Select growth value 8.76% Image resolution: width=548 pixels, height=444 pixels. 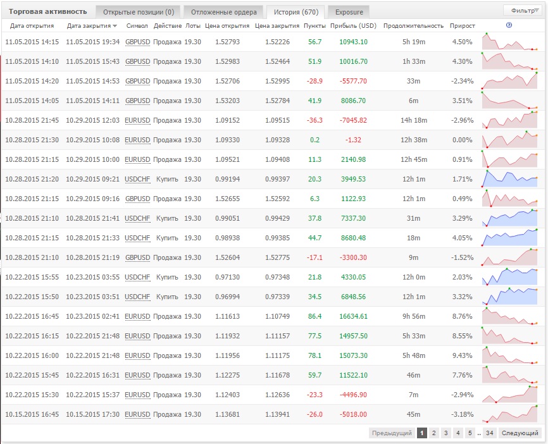coord(462,316)
